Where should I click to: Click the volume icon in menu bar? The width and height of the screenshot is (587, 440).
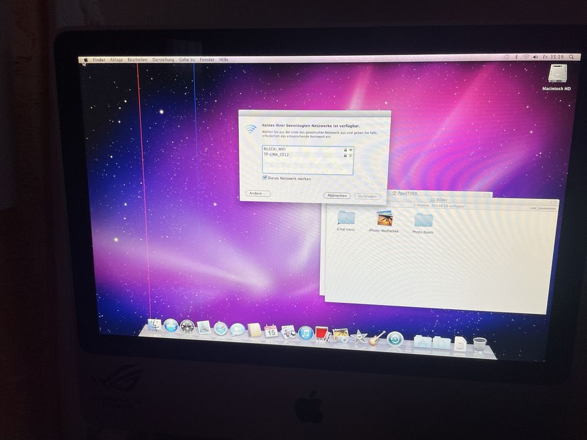535,57
